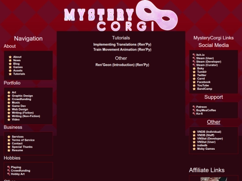
Task: Open the Moby Games link
Action: tap(206, 149)
